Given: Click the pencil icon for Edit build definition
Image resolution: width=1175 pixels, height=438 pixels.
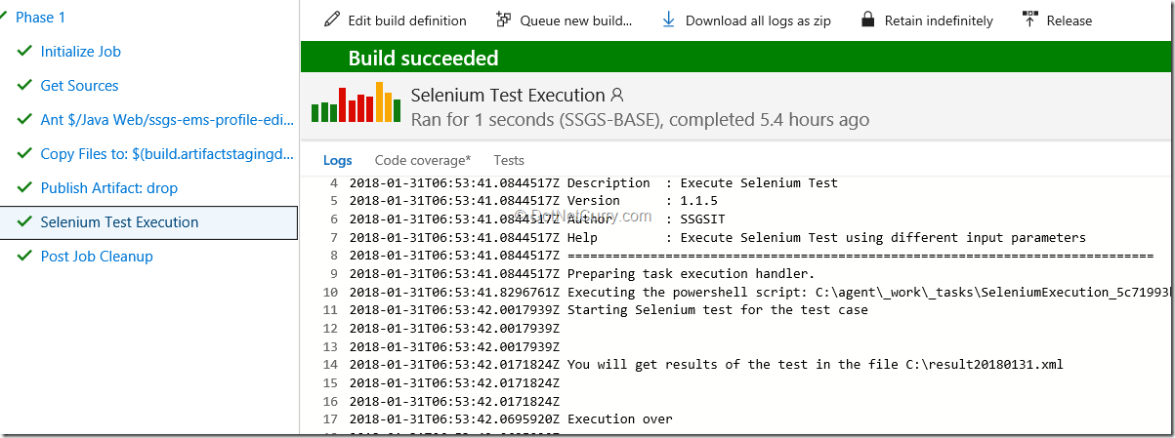Looking at the screenshot, I should pyautogui.click(x=332, y=20).
